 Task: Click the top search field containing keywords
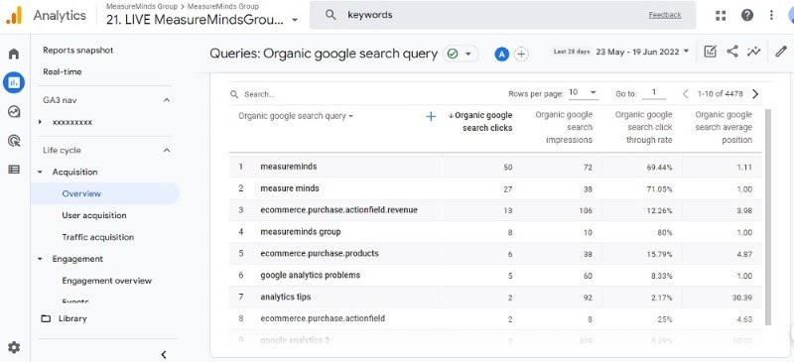point(502,15)
